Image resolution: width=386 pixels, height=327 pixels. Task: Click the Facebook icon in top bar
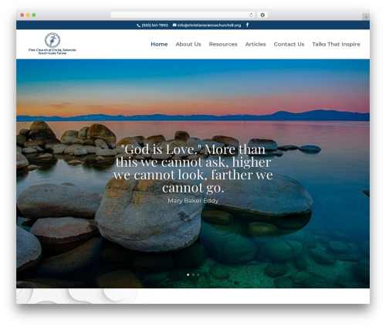point(247,25)
